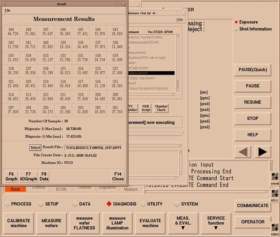
Task: Click the S25 30.023 result cell
Action: click(x=63, y=71)
